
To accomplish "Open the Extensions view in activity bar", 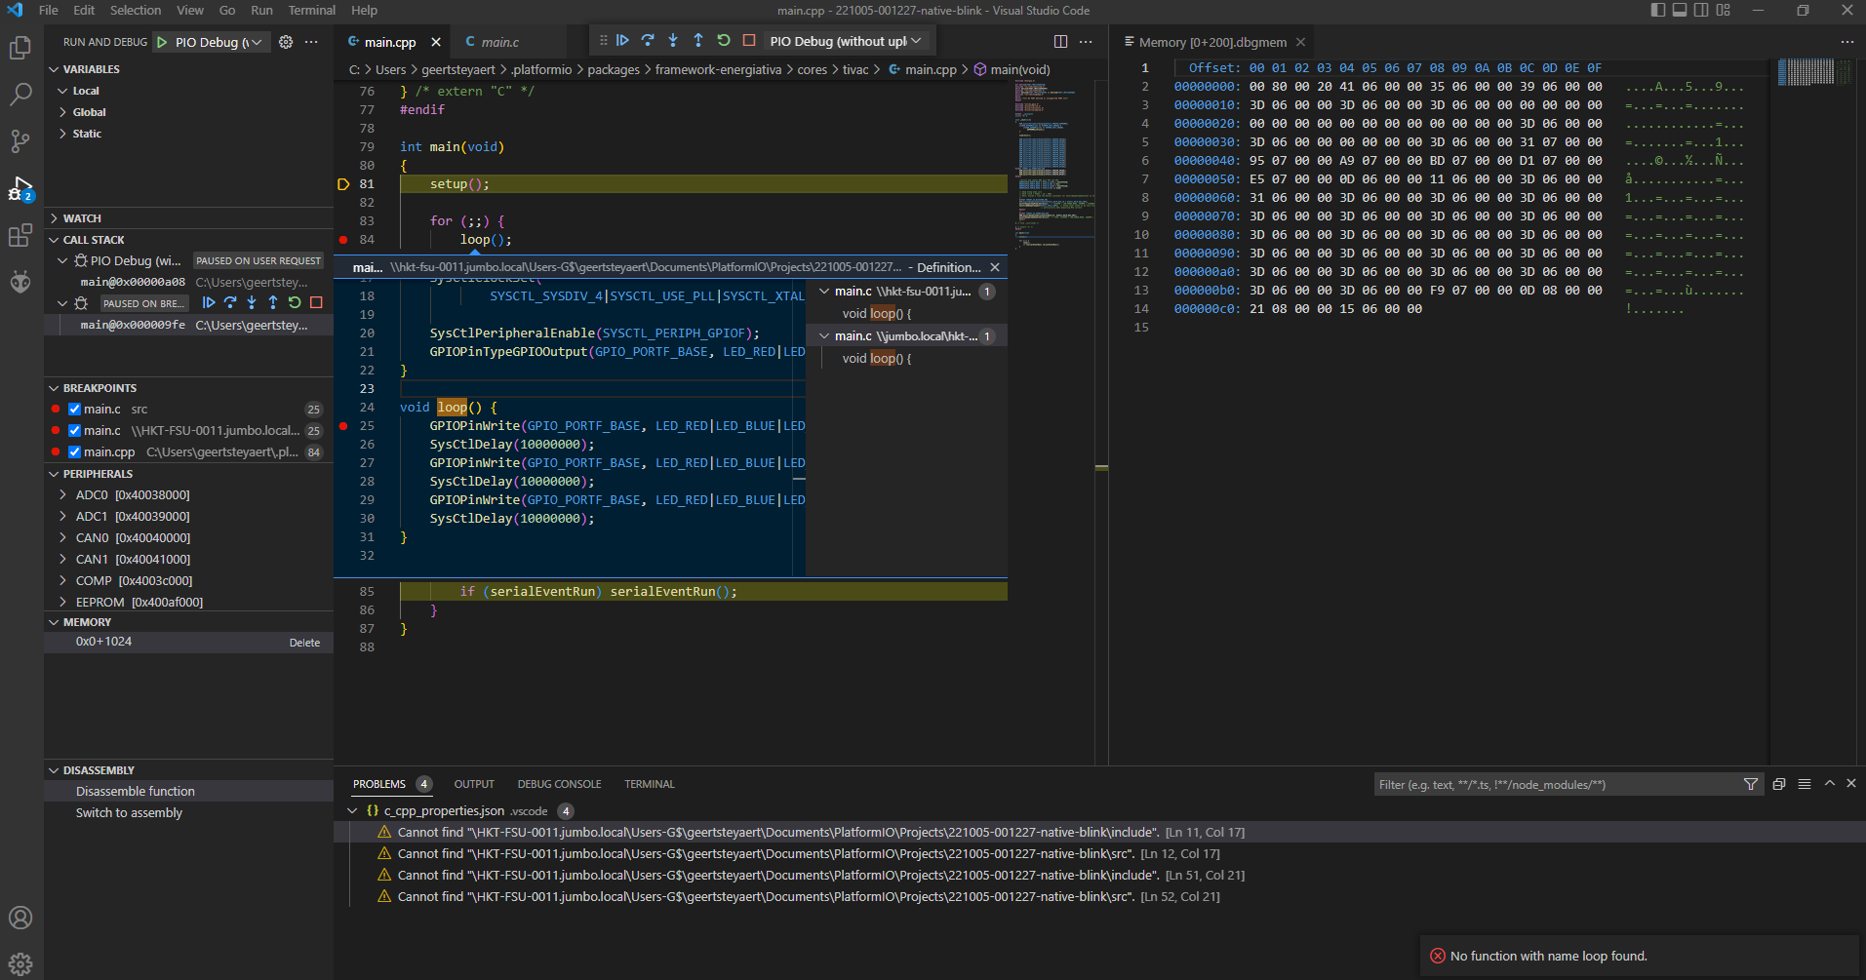I will click(20, 235).
